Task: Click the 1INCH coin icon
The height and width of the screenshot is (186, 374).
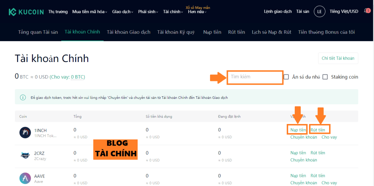Action: (x=25, y=132)
